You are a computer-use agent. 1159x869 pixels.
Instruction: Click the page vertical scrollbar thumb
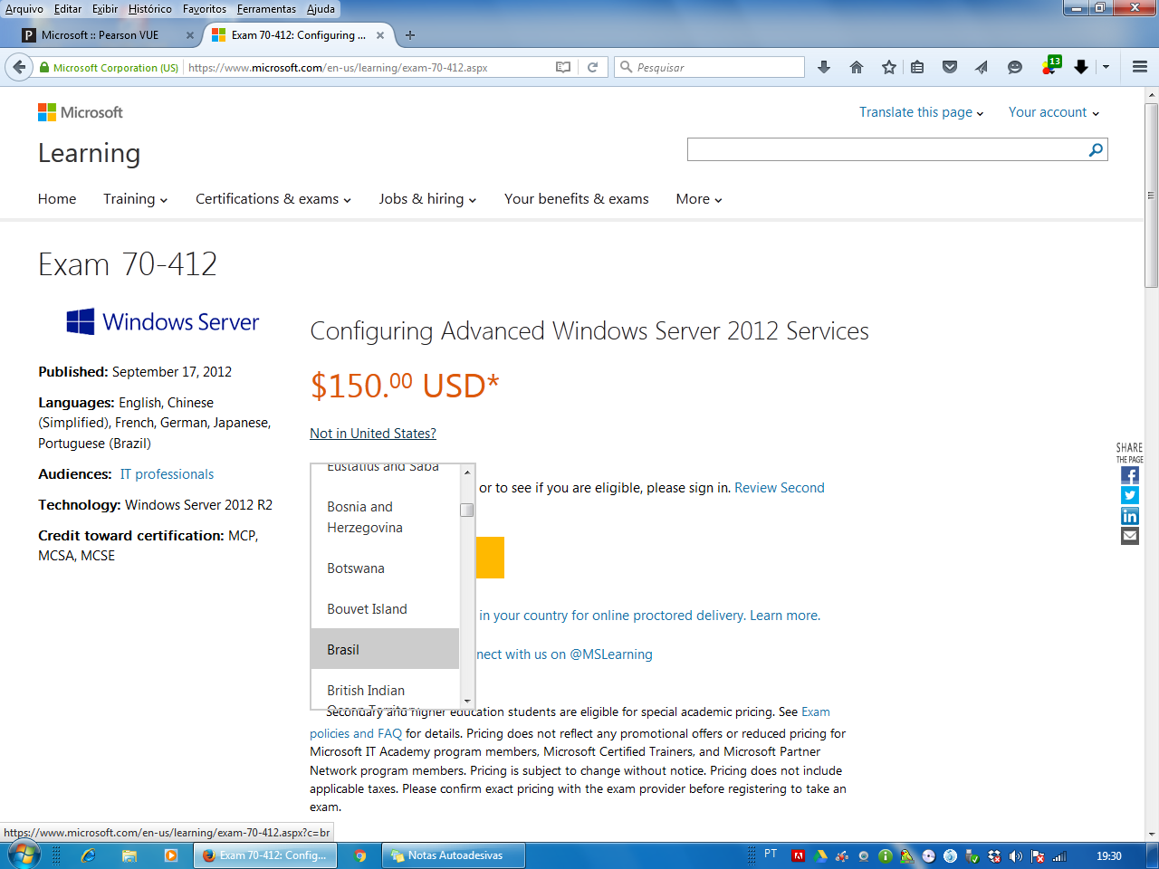click(x=1152, y=195)
